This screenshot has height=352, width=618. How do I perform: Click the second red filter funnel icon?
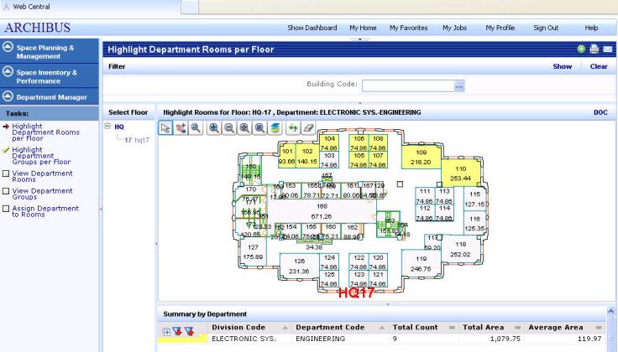(x=190, y=332)
